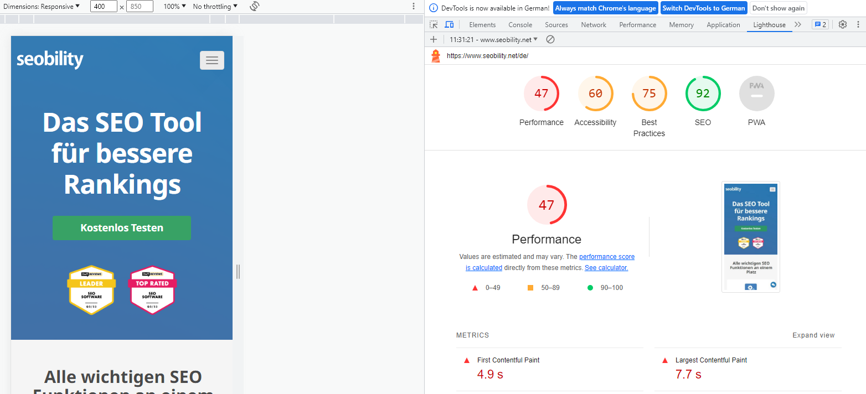Click the 7.7 s metric value
Image resolution: width=866 pixels, height=394 pixels.
688,375
